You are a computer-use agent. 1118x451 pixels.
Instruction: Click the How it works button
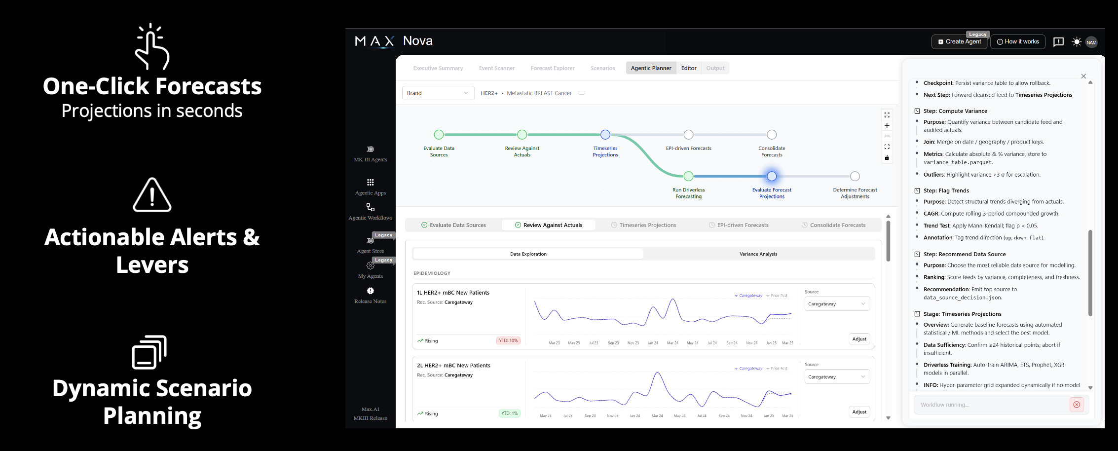click(x=1017, y=42)
